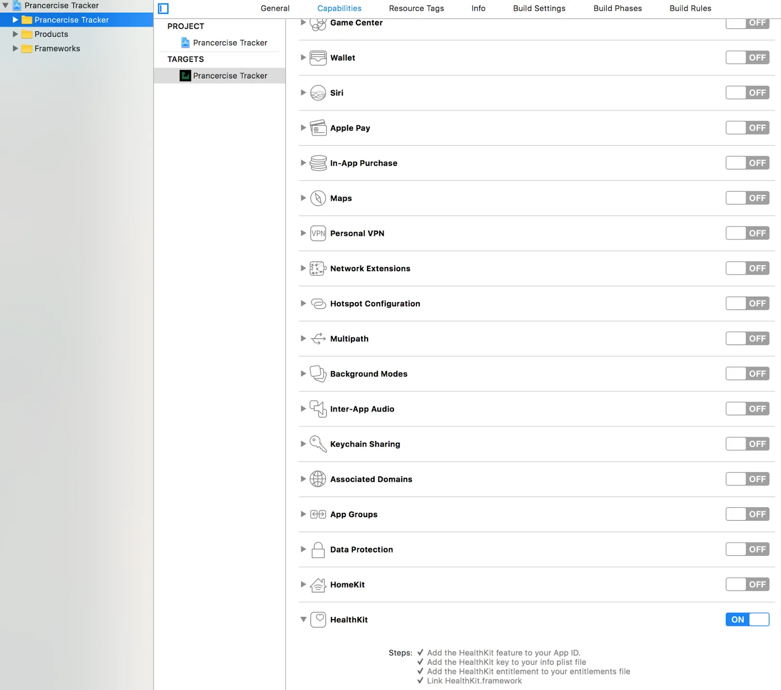Collapse the HealthKit section
The image size is (781, 690).
[x=303, y=619]
